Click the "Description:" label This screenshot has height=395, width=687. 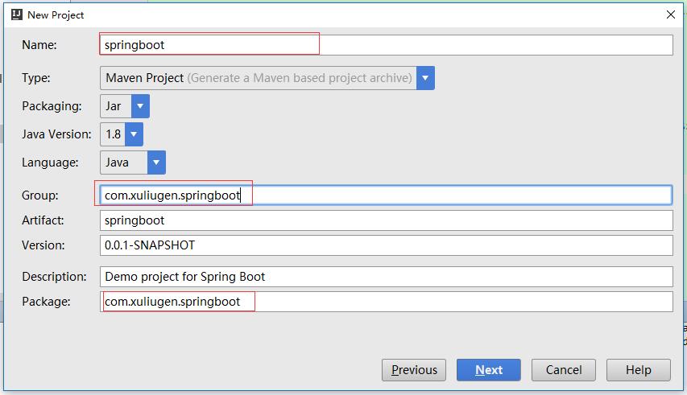[54, 277]
